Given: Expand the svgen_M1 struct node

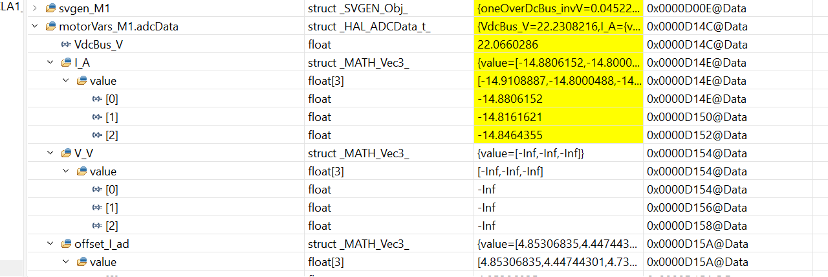Looking at the screenshot, I should pyautogui.click(x=35, y=8).
